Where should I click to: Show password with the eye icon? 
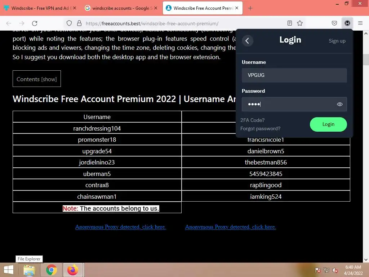(339, 104)
